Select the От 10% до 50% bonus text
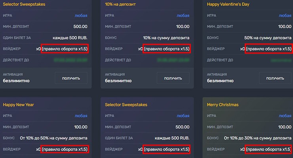 58,138
